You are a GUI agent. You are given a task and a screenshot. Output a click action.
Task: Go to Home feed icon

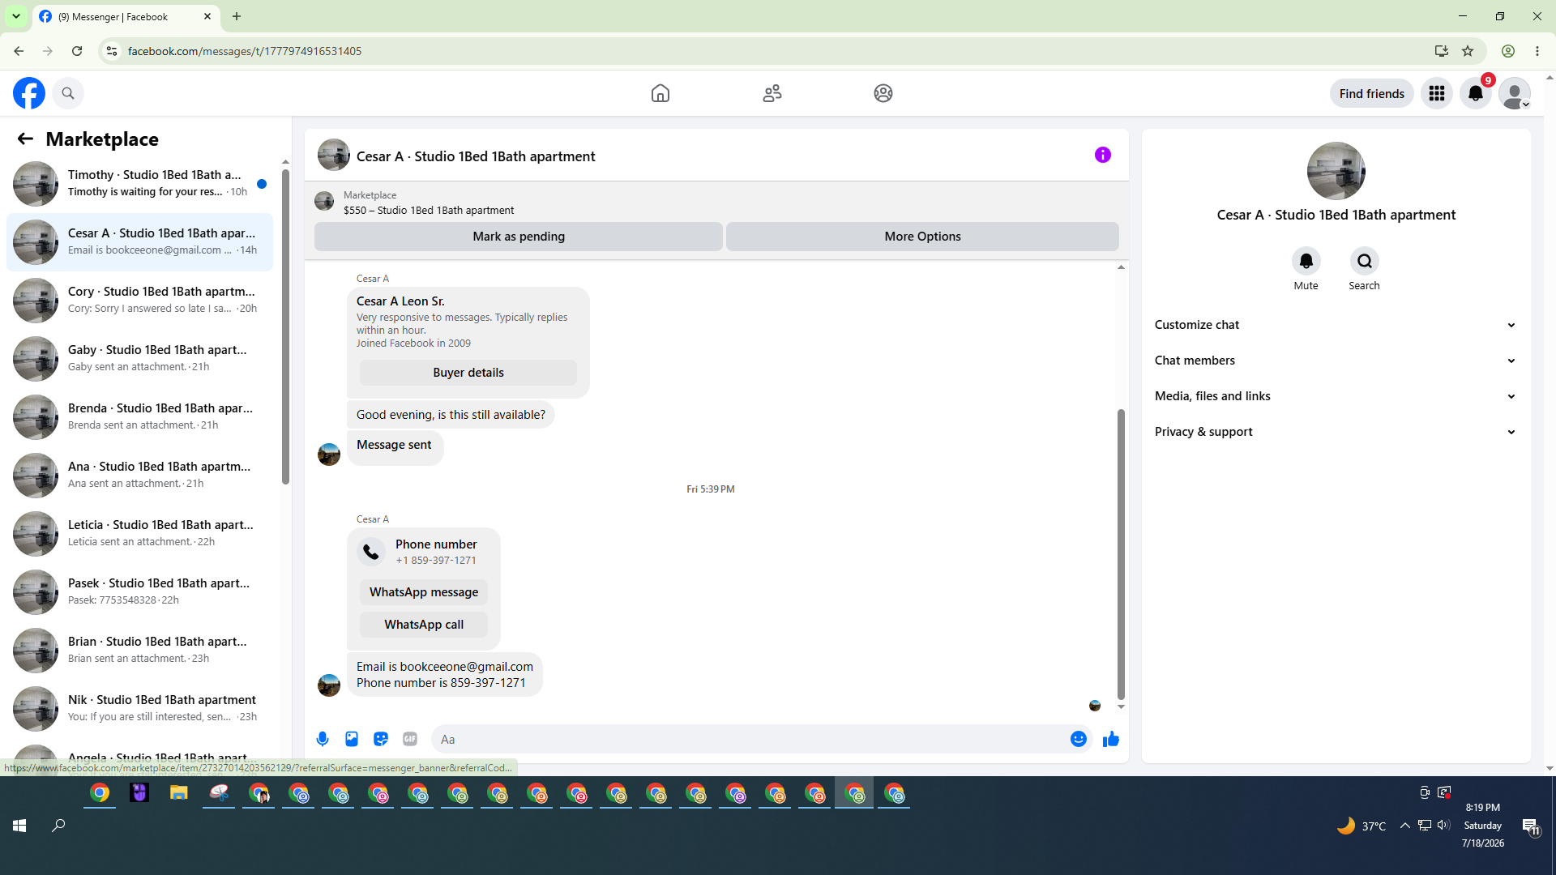click(660, 93)
